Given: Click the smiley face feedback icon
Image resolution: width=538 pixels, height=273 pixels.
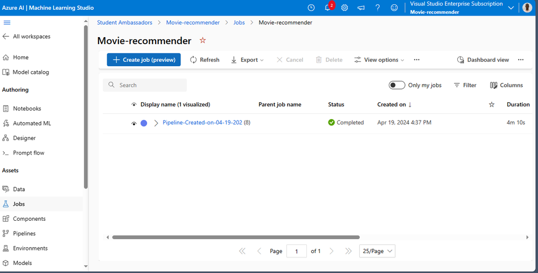Looking at the screenshot, I should [394, 8].
